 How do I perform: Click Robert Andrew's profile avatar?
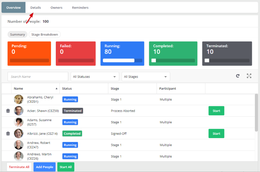click(x=19, y=145)
